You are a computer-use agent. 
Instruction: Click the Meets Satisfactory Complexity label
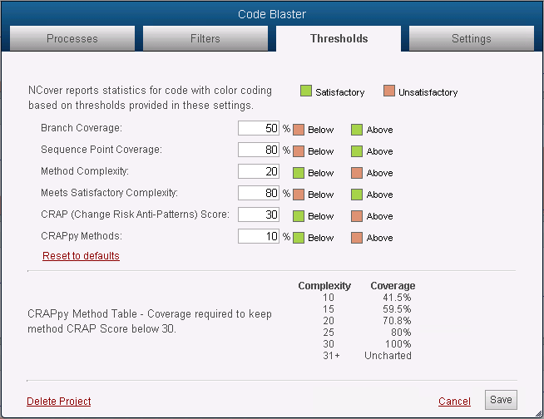[109, 193]
